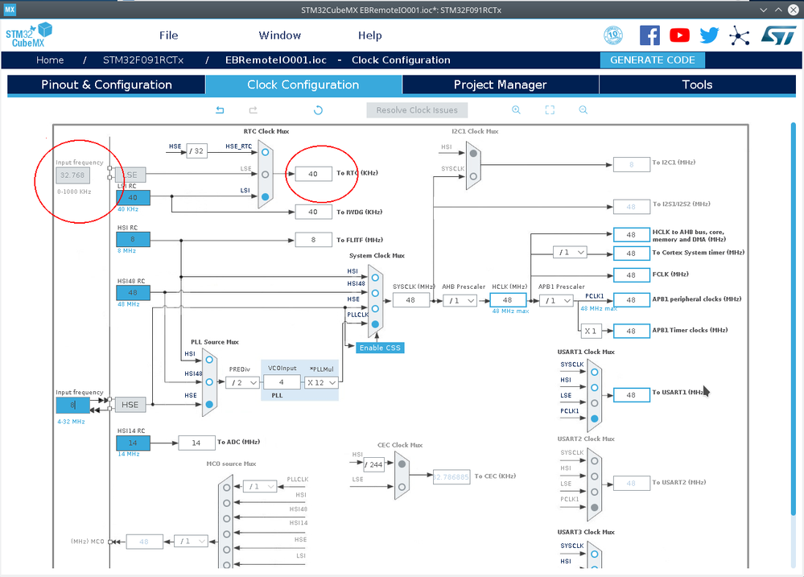Click the MX app icon in title bar

10,10
